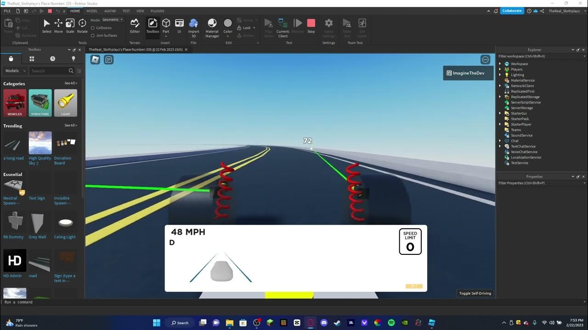Screen dimensions: 588x330
Task: Open Windows Start menu
Action: click(x=156, y=323)
